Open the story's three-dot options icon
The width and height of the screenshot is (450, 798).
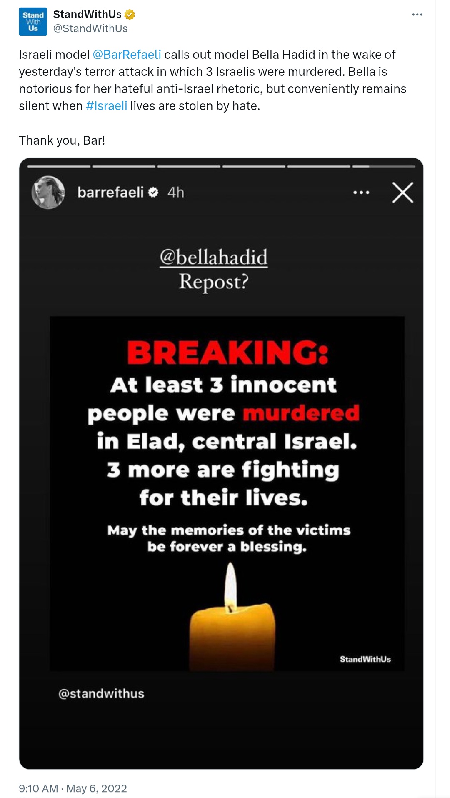point(361,193)
